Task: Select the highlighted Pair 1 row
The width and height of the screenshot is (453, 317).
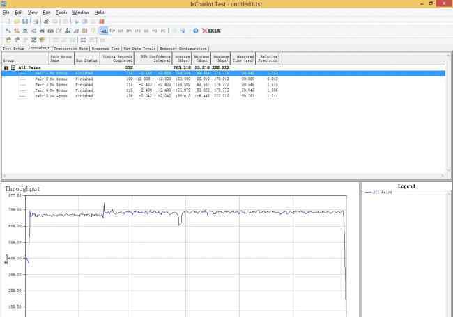Action: point(223,74)
